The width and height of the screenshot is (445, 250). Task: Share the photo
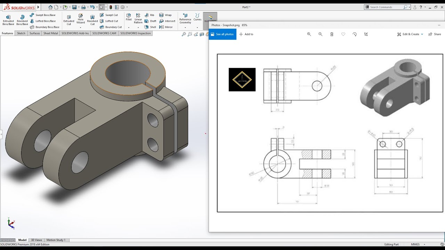pos(435,34)
